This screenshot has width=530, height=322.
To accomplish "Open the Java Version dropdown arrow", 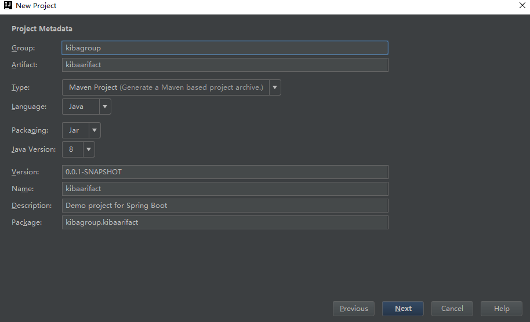I will (89, 149).
